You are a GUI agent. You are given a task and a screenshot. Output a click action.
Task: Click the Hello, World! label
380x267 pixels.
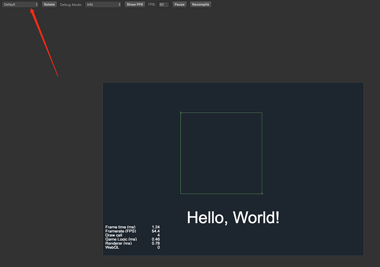[233, 218]
